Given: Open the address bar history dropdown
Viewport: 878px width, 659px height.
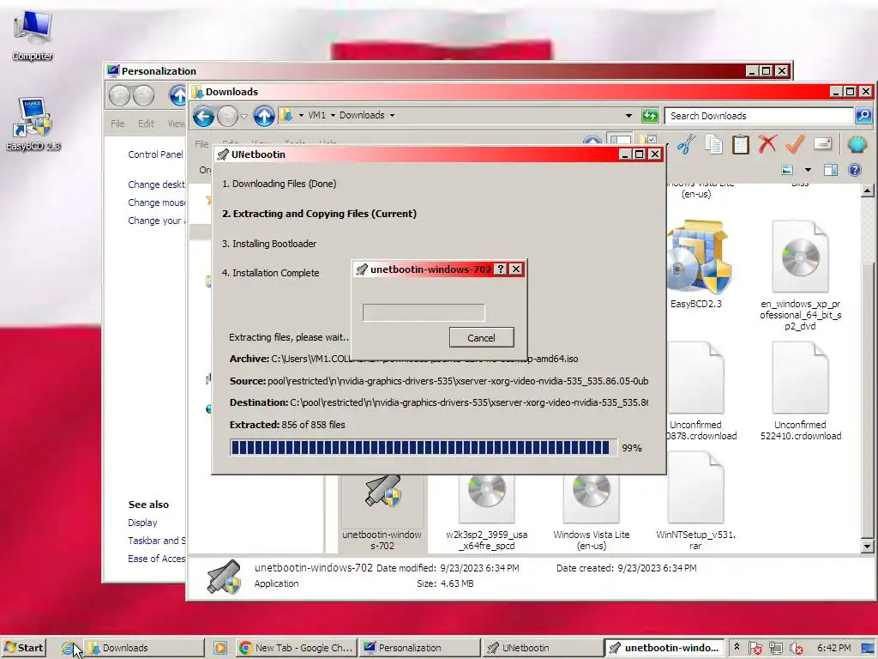Looking at the screenshot, I should point(628,116).
